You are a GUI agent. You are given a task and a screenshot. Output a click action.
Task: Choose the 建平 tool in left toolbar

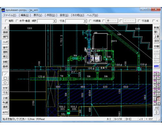point(5,47)
